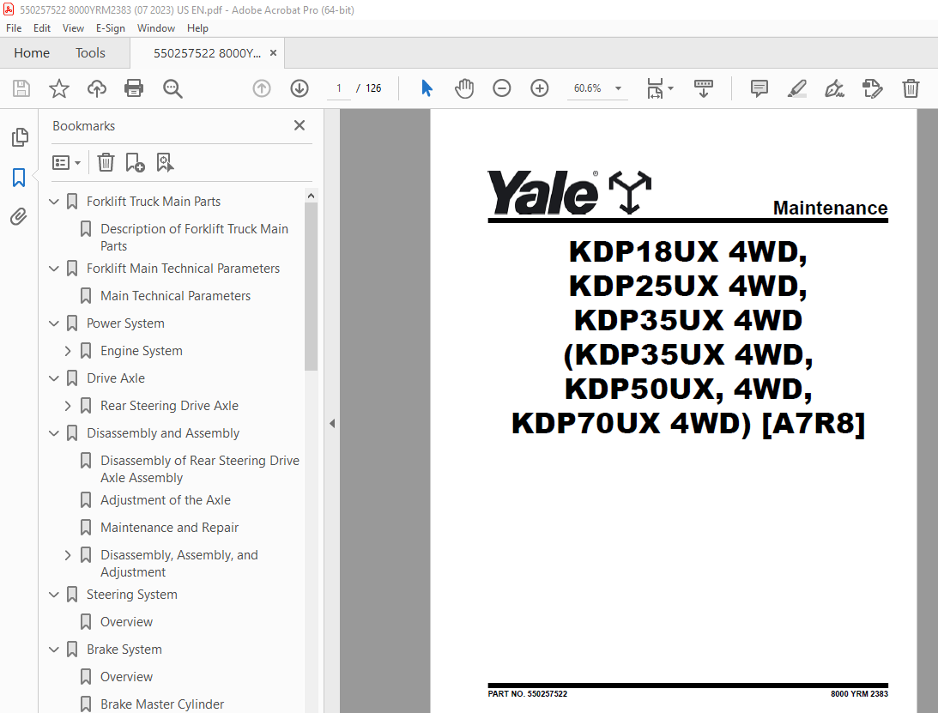Collapse Drive Axle bookmark

[54, 378]
